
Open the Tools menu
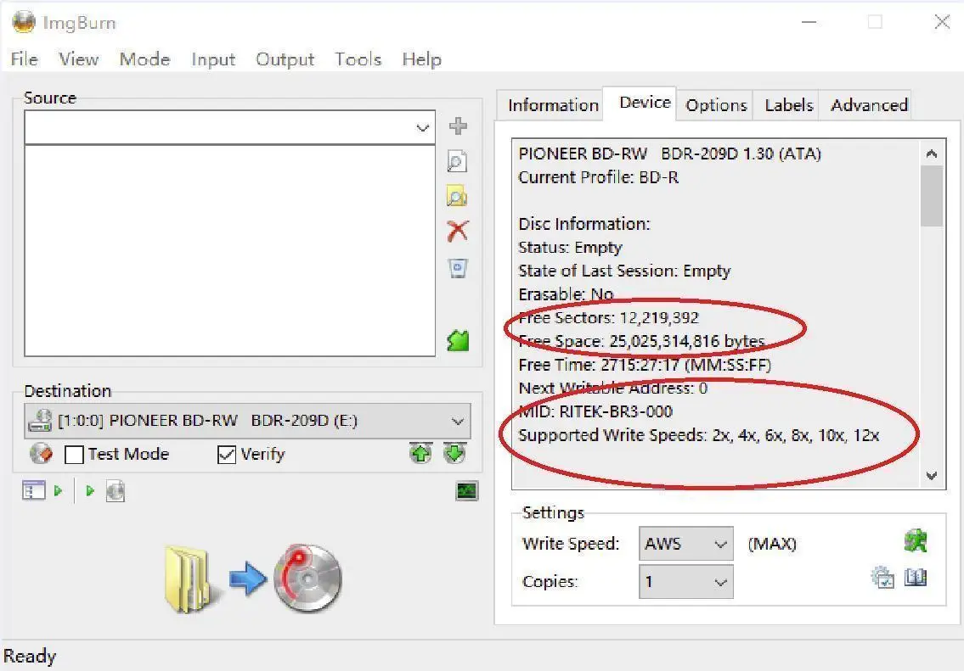(358, 59)
